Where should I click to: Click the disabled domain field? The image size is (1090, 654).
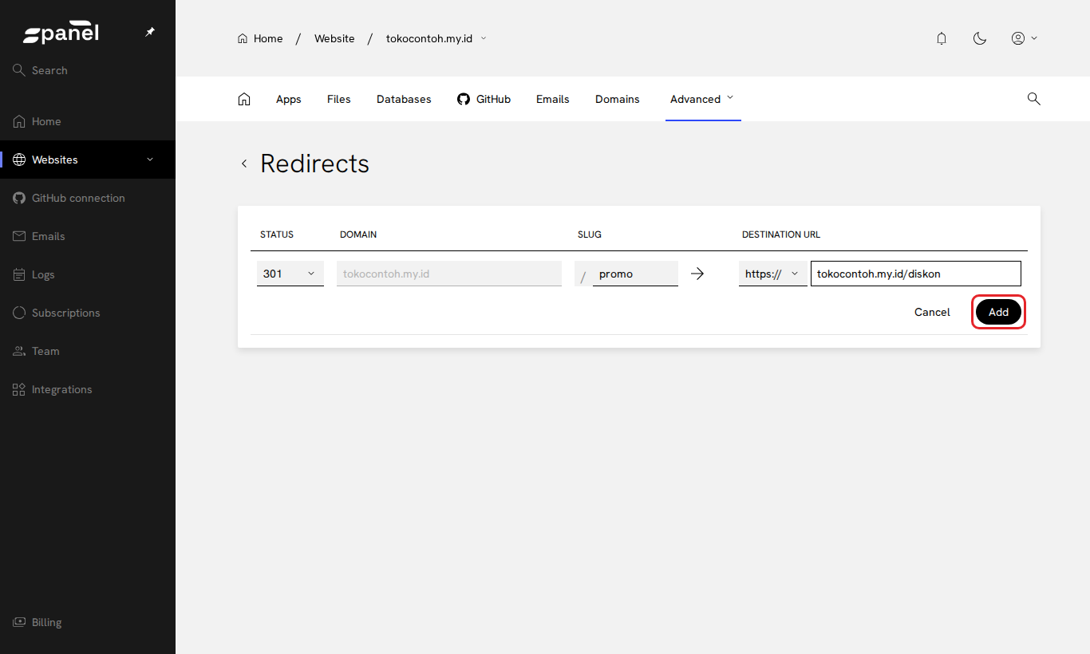tap(449, 274)
